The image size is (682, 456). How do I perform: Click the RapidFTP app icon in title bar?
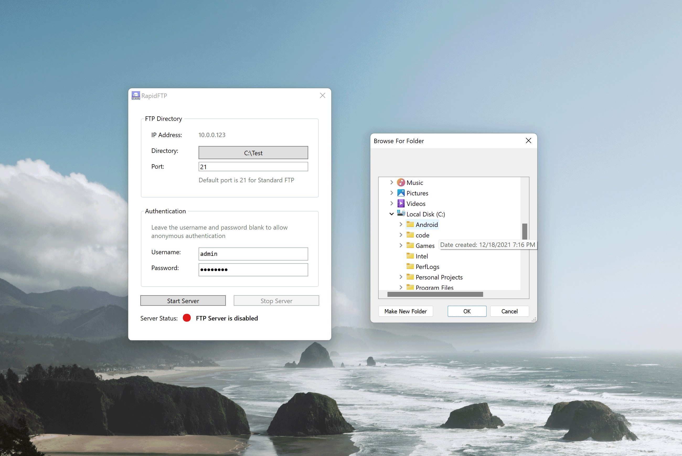pyautogui.click(x=136, y=95)
